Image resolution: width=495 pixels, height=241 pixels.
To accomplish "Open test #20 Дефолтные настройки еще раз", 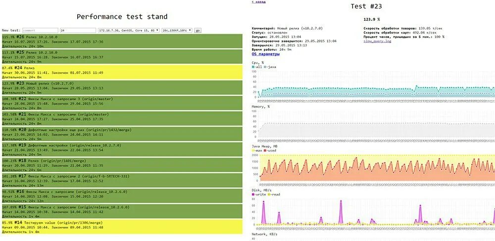I will click(122, 134).
